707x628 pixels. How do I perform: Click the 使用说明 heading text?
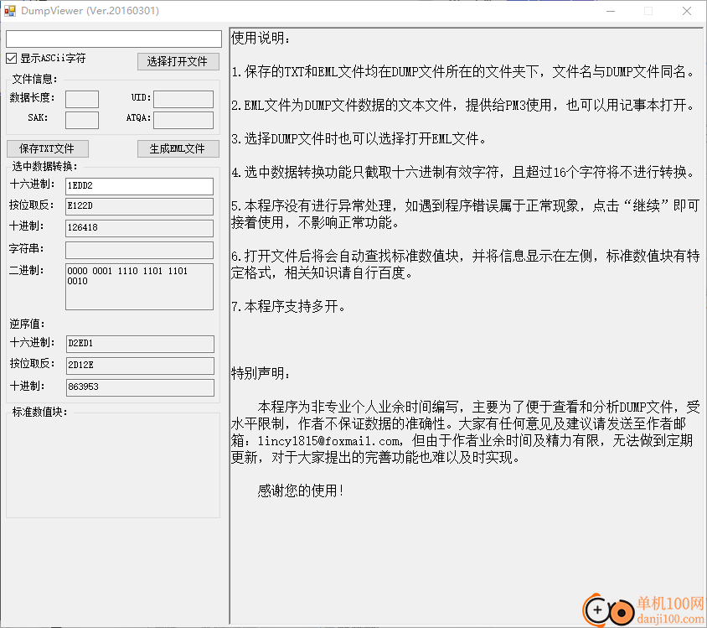point(261,38)
